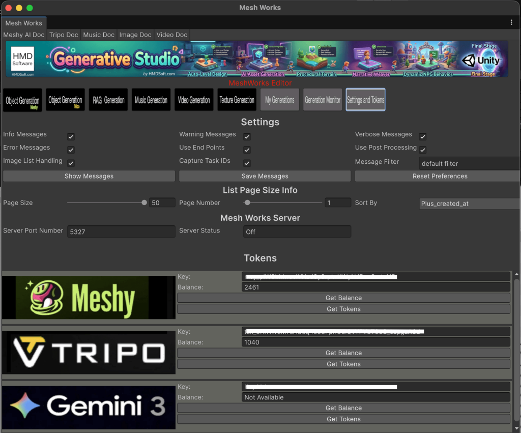521x433 pixels.
Task: Click Gemini Balance Not Available field
Action: pos(376,397)
